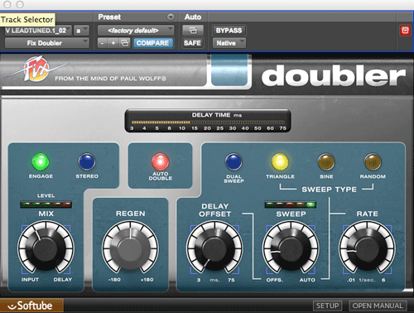Viewport: 414px width, 313px height.
Task: Select the SINE sweep type
Action: (x=326, y=162)
